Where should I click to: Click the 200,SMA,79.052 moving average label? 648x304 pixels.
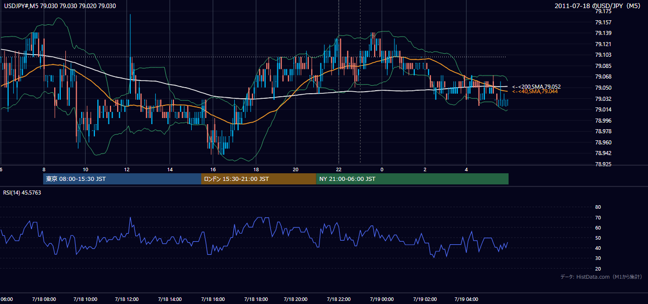[536, 87]
